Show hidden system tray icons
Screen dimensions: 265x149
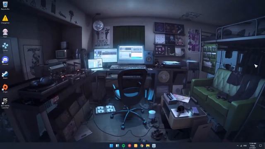pos(238,146)
